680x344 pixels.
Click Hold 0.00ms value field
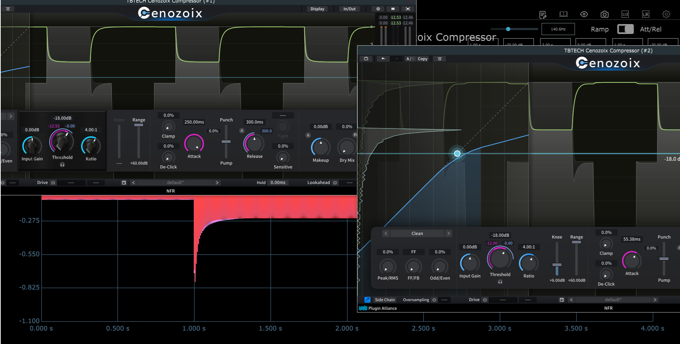pos(278,183)
